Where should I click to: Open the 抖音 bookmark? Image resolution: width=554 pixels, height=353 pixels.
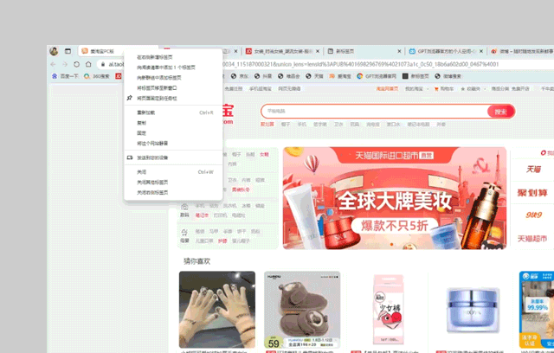point(263,76)
